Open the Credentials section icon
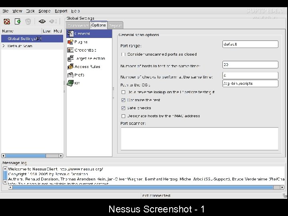This screenshot has width=288, height=216. (x=70, y=50)
